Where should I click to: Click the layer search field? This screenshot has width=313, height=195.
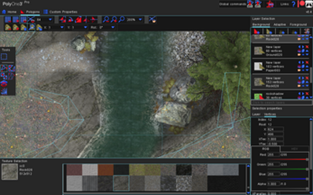point(279,103)
